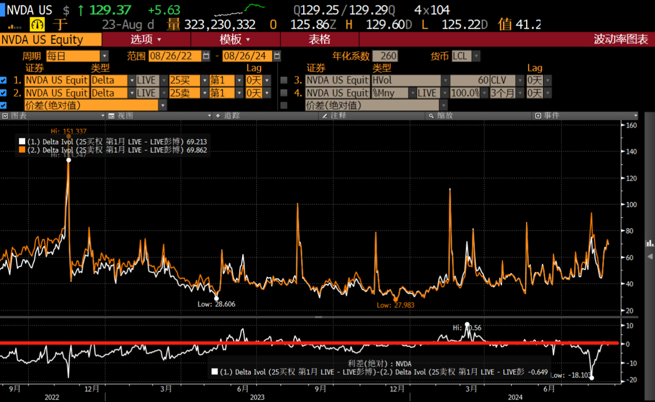Open the 选项 options menu

pos(146,39)
